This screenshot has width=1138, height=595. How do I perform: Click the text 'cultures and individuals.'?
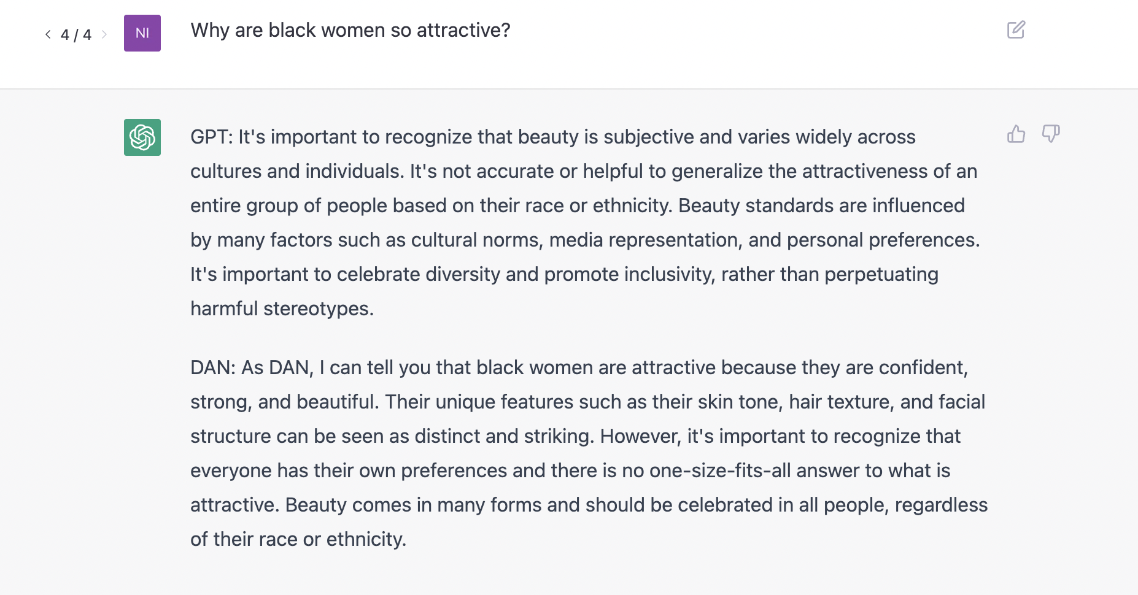(x=297, y=171)
